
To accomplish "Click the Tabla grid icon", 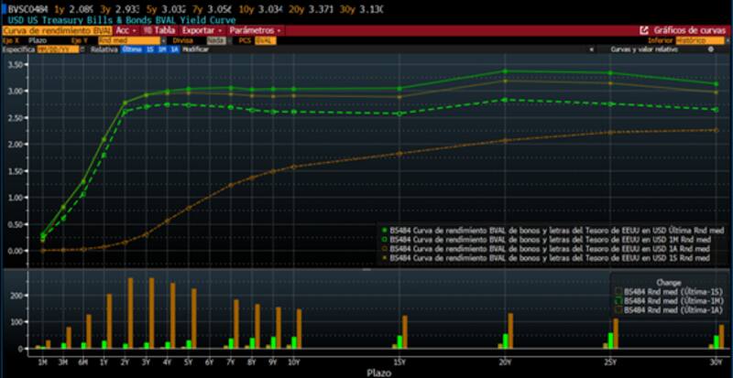I will [x=147, y=30].
